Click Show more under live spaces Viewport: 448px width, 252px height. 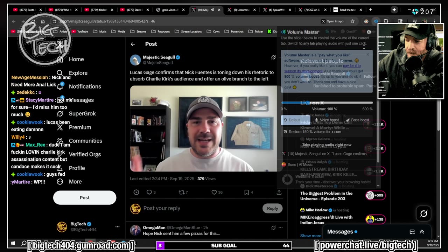click(x=310, y=236)
